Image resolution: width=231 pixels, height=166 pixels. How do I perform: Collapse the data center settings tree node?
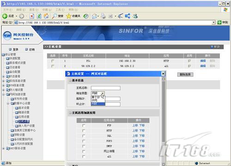click(x=8, y=103)
